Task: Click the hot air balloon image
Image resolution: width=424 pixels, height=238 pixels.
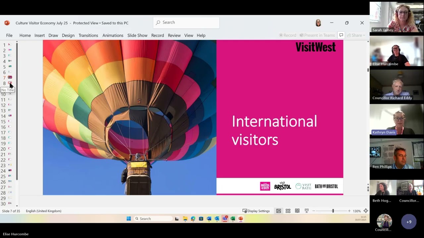Action: 130,117
